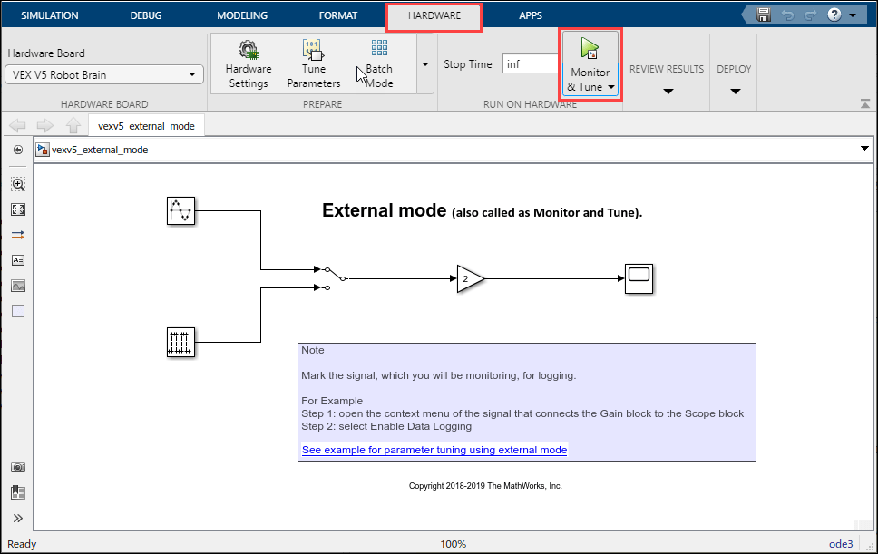Select the Batch Mode icon
The height and width of the screenshot is (554, 878).
[x=379, y=49]
